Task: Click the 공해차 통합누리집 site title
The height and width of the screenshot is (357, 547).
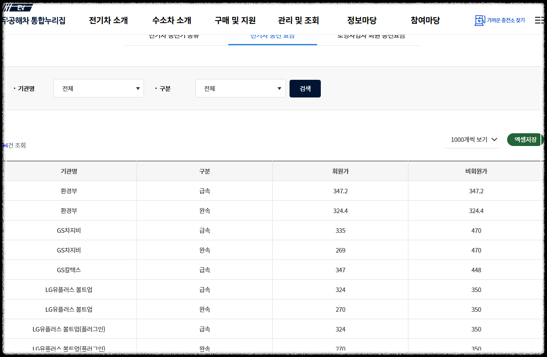Action: (34, 21)
